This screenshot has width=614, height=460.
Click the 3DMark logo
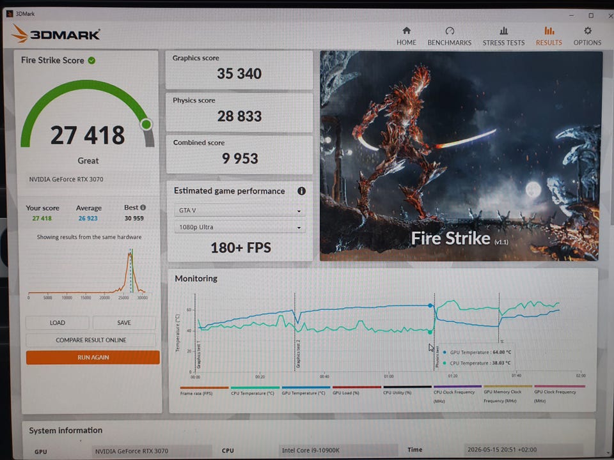click(56, 34)
